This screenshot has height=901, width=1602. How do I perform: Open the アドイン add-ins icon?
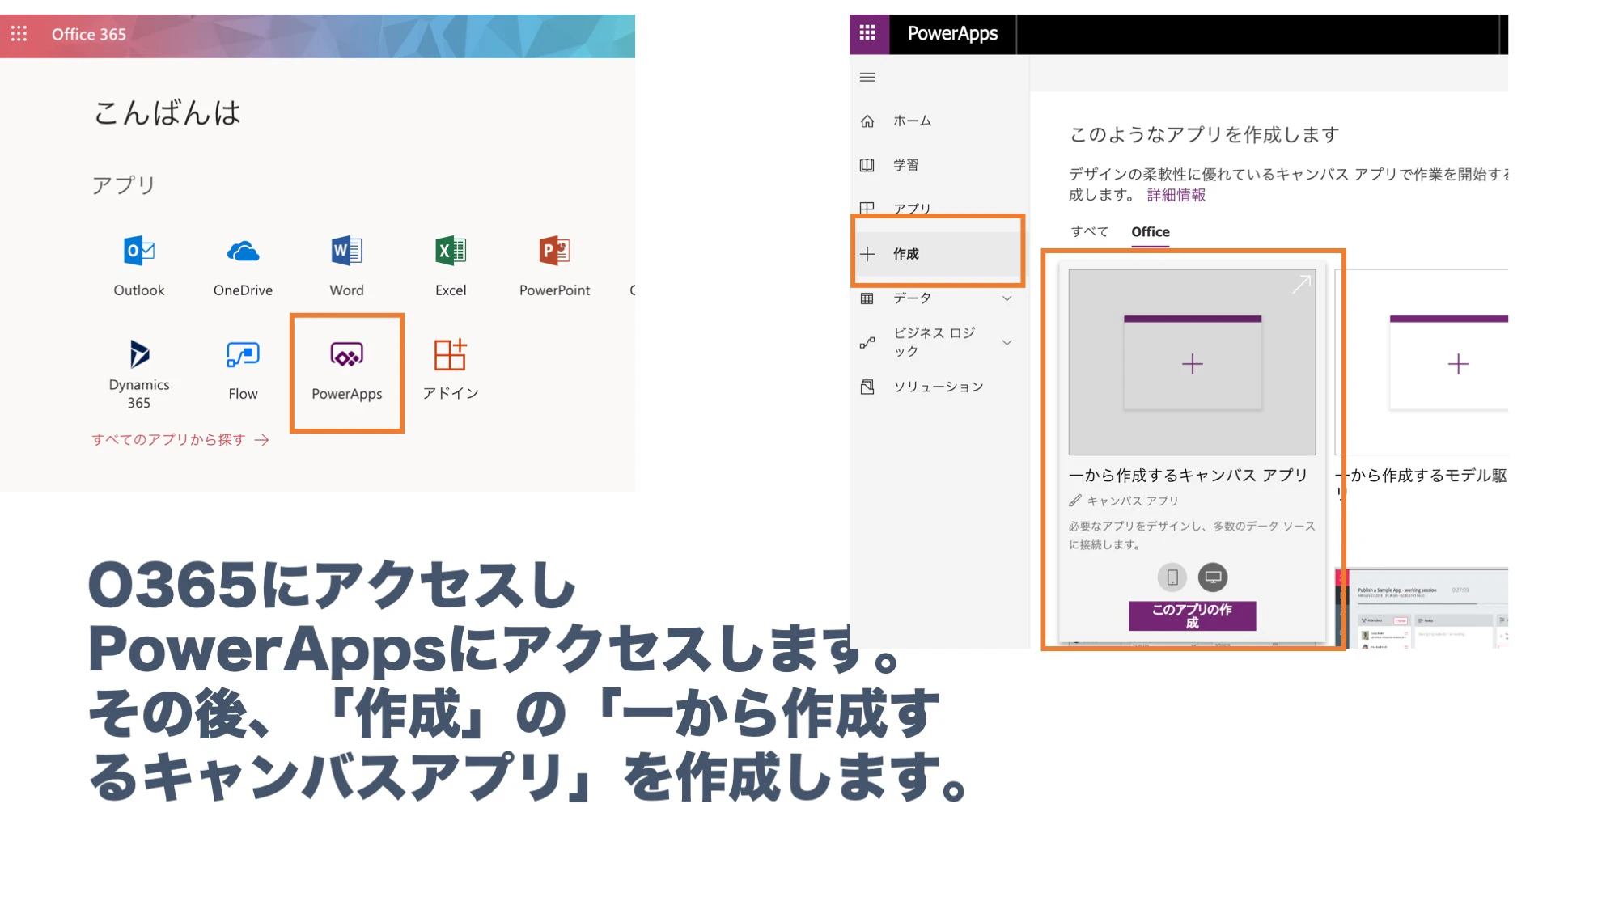click(x=451, y=354)
